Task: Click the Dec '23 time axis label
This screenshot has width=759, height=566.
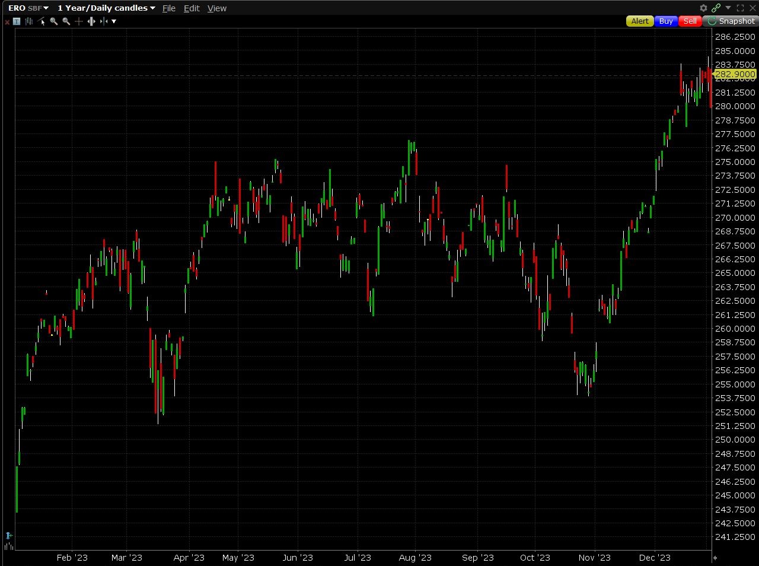Action: click(x=655, y=558)
